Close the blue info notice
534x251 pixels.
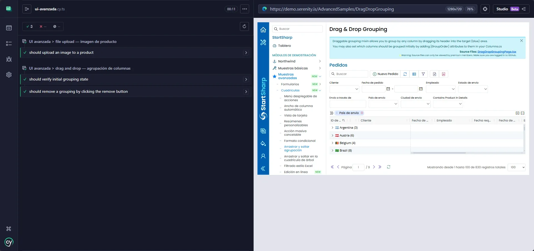click(x=521, y=41)
